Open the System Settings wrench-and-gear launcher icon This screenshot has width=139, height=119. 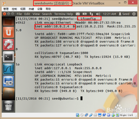[x=8, y=45]
